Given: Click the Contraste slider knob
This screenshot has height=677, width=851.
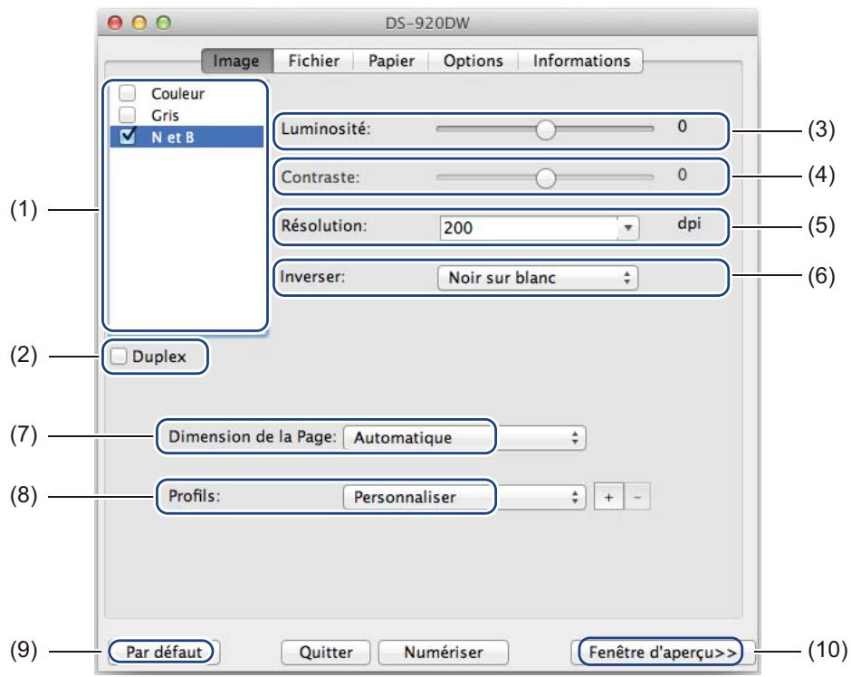Looking at the screenshot, I should point(545,178).
